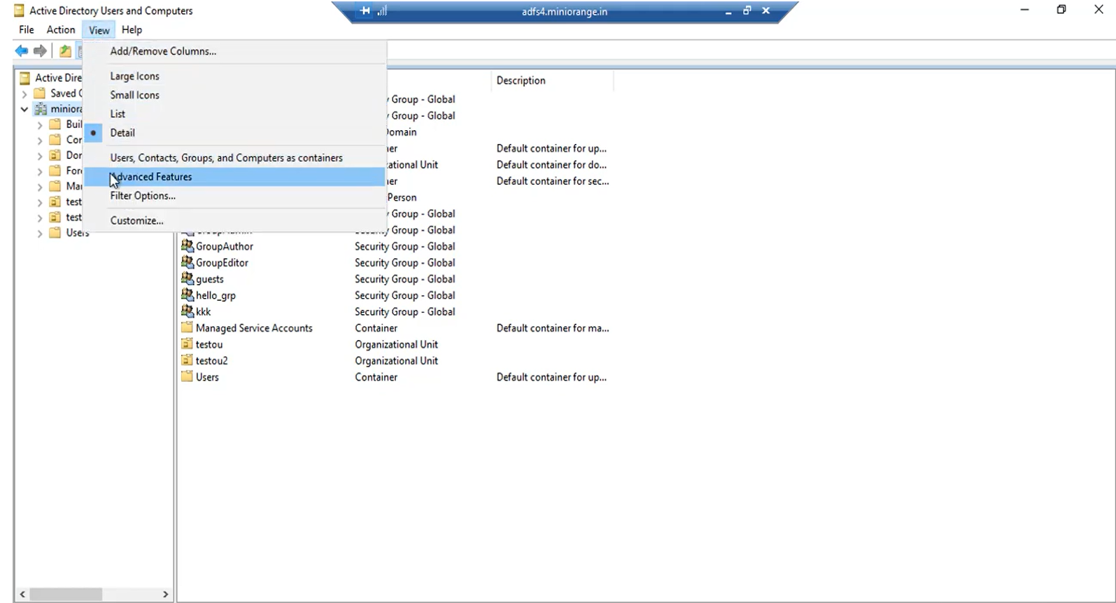This screenshot has width=1116, height=603.
Task: Click 'Default container for do...' description cell
Action: point(552,165)
